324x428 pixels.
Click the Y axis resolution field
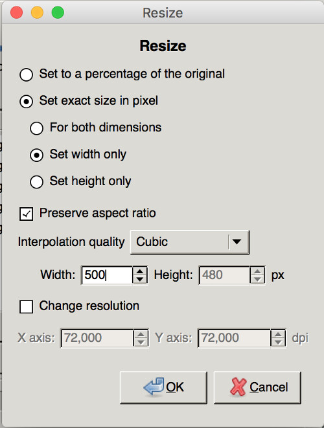tap(235, 338)
